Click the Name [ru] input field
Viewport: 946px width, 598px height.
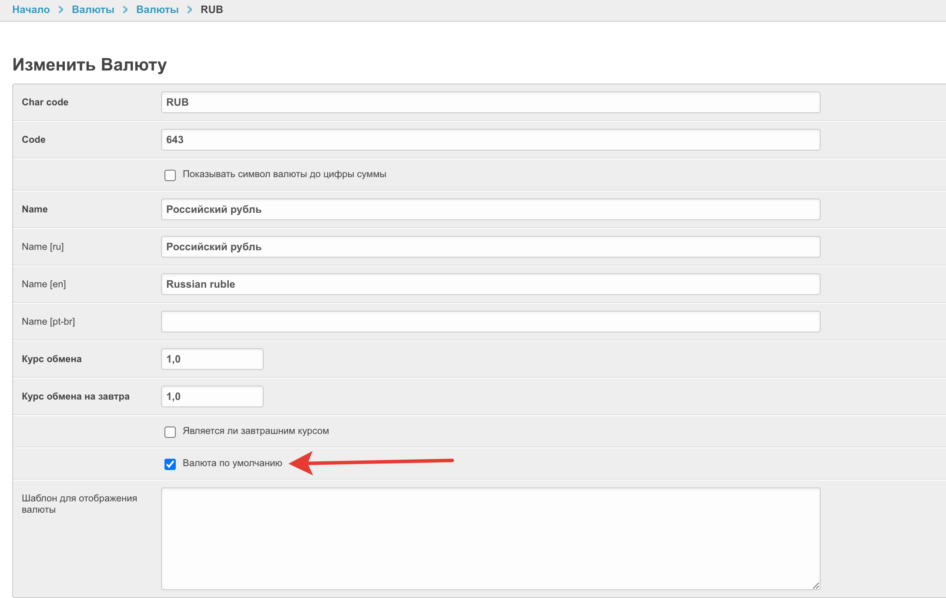pos(490,247)
